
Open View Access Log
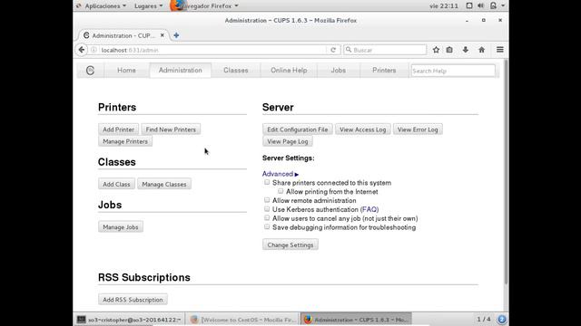363,129
